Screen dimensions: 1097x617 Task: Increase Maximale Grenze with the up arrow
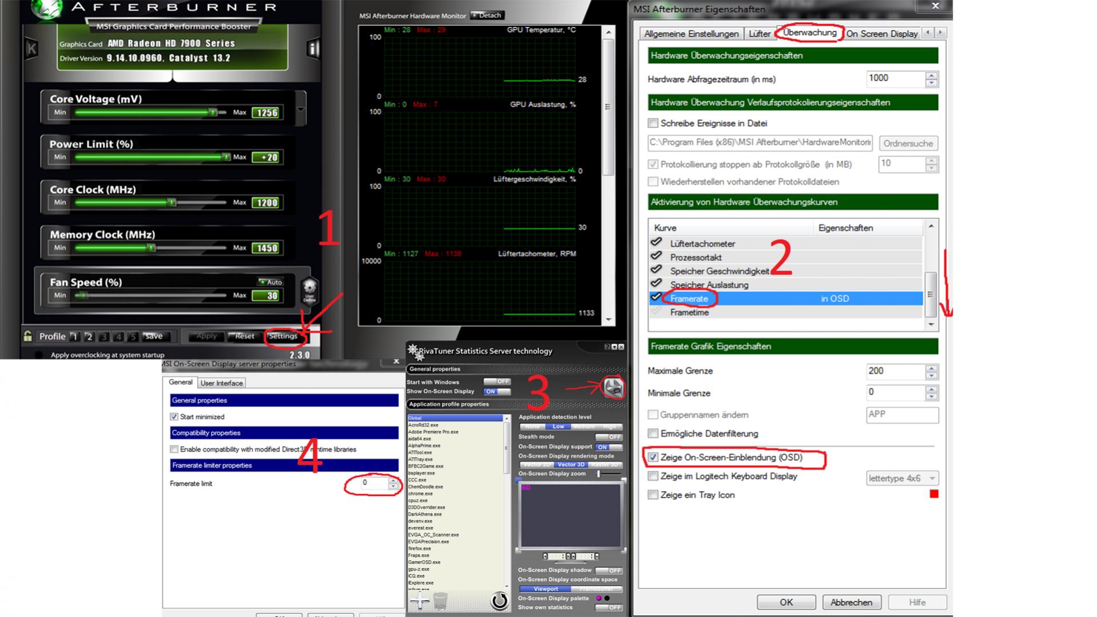point(931,368)
